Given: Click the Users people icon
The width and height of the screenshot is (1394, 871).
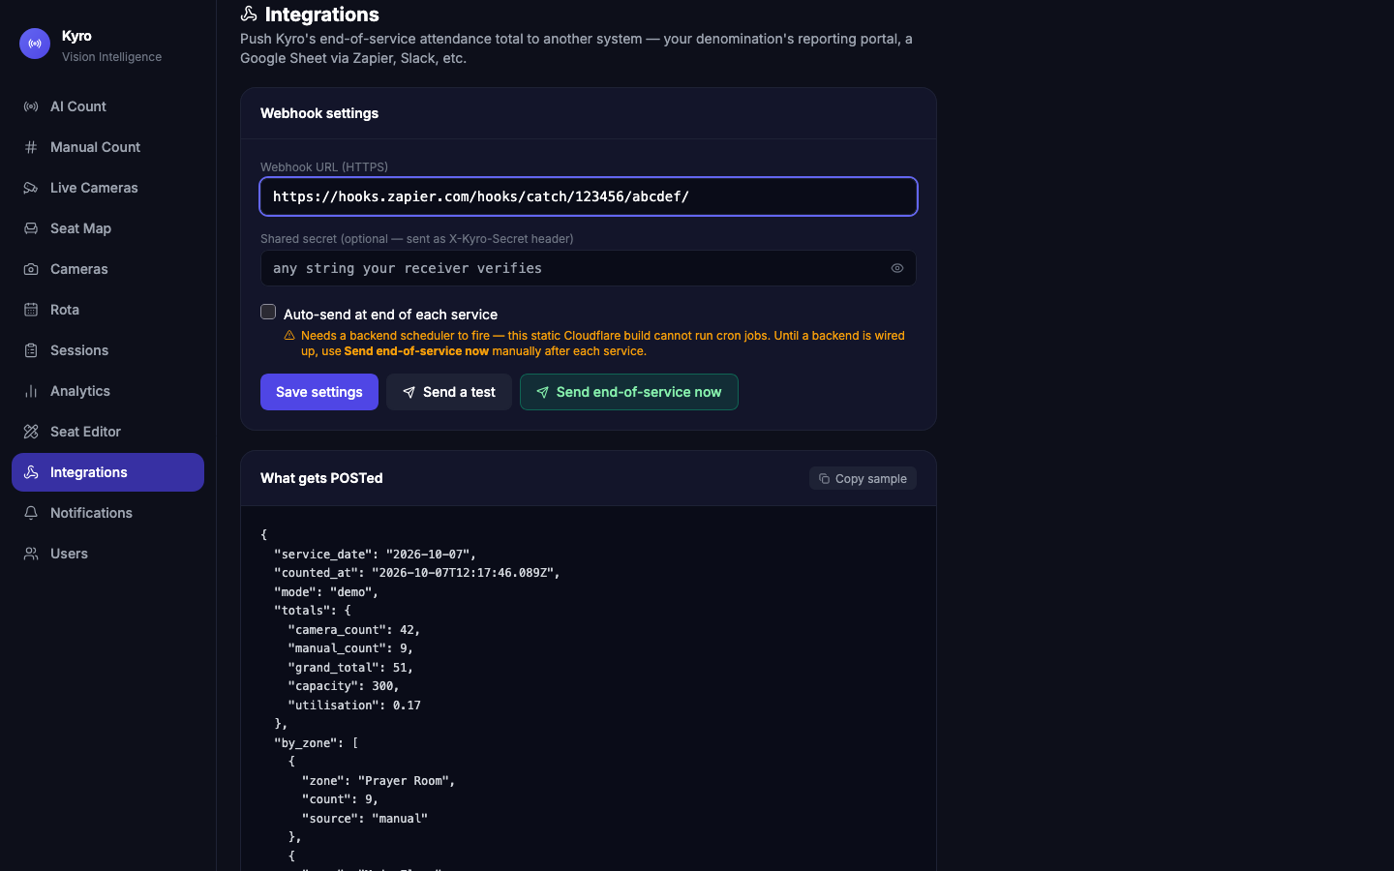Looking at the screenshot, I should (x=31, y=554).
